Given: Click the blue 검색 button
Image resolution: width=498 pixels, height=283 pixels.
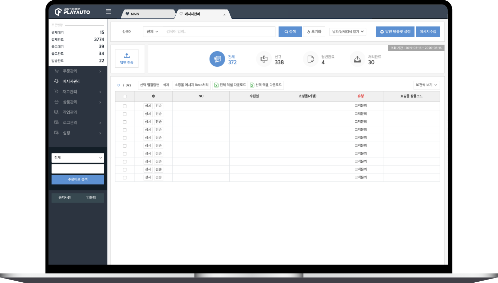Looking at the screenshot, I should point(290,32).
